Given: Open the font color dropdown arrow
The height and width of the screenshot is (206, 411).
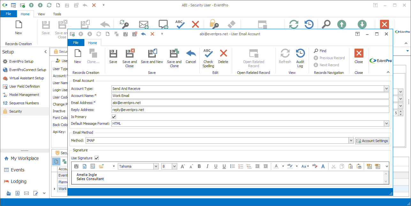Looking at the screenshot, I should tap(283, 166).
